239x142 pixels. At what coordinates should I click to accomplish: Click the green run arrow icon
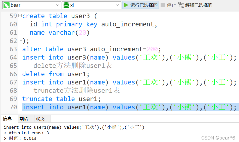(126, 5)
